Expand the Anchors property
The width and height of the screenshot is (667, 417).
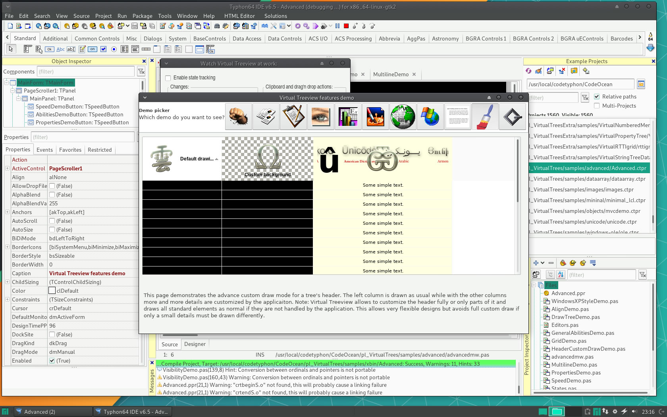(7, 212)
